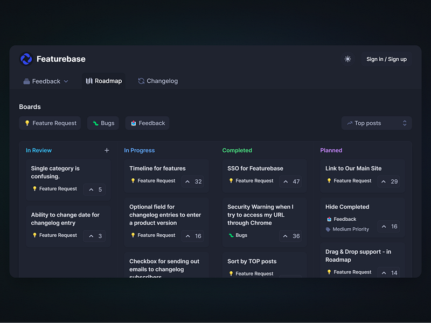Toggle upvote on the Hide Completed card
The image size is (431, 323).
coord(388,226)
